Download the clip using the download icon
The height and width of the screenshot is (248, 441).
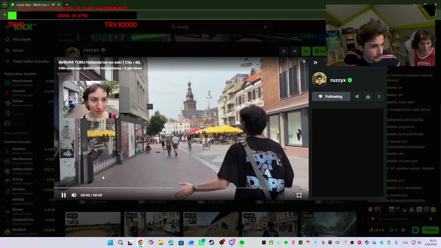pos(368,96)
